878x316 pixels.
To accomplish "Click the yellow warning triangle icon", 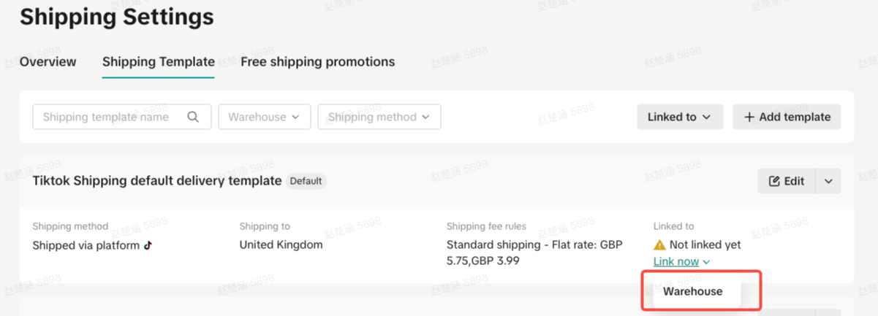I will [x=659, y=245].
